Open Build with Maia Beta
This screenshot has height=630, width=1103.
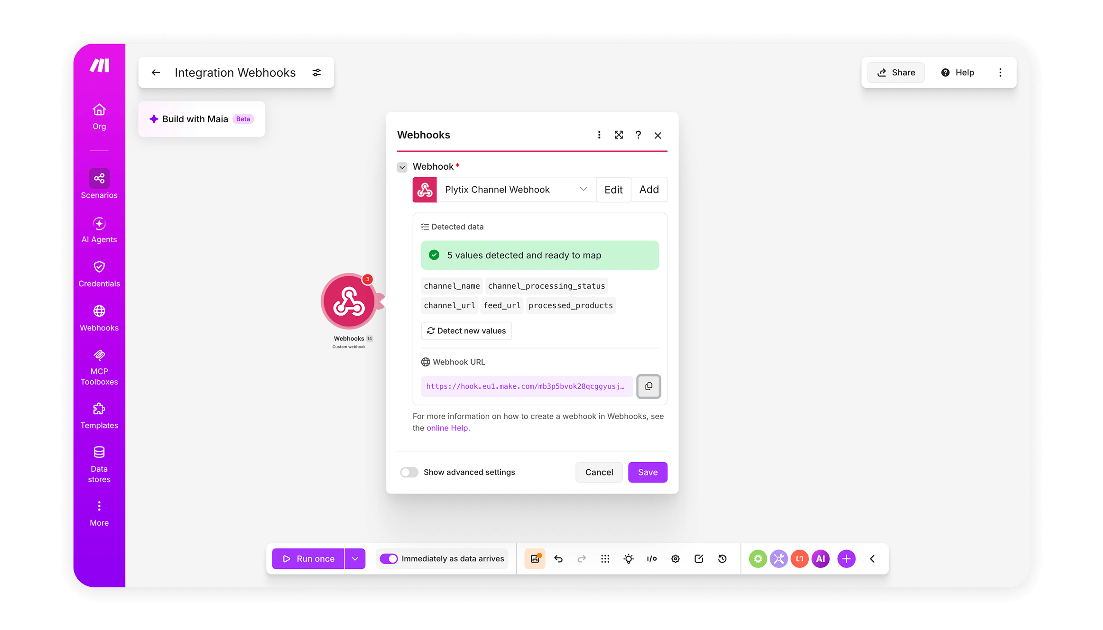[x=202, y=119]
